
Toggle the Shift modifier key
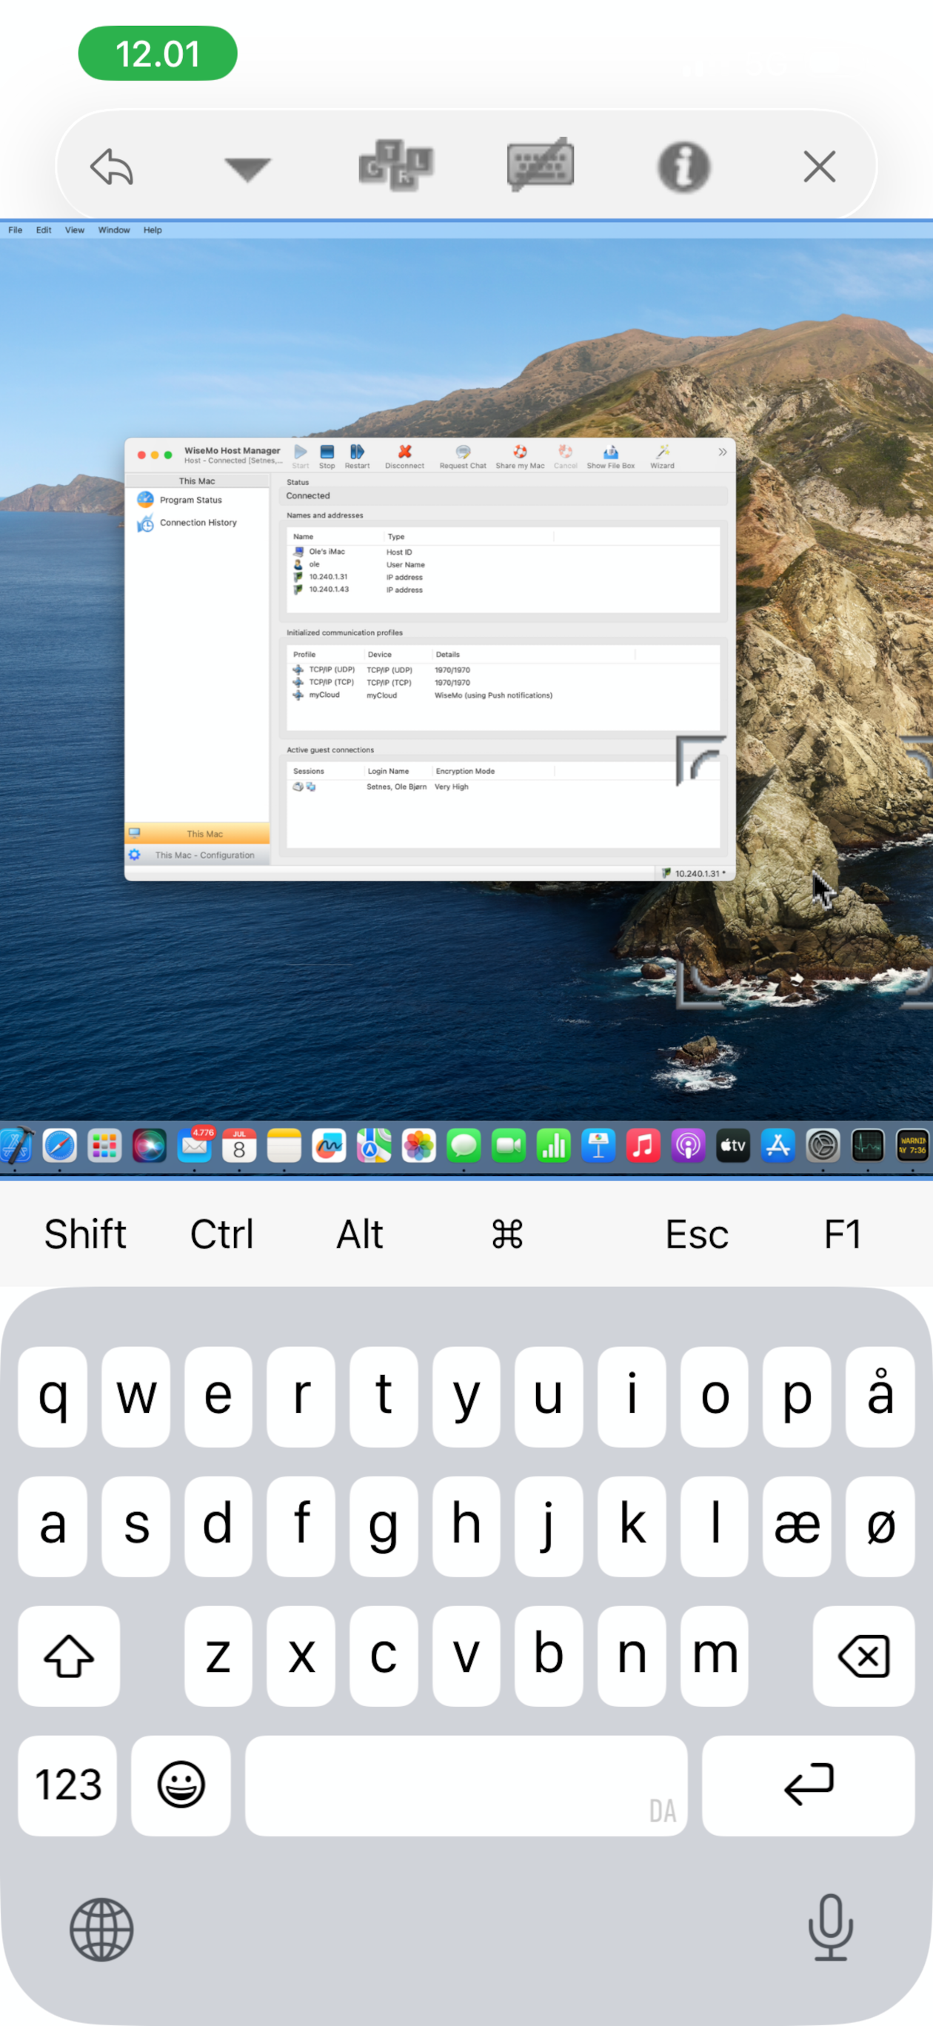[x=85, y=1234]
